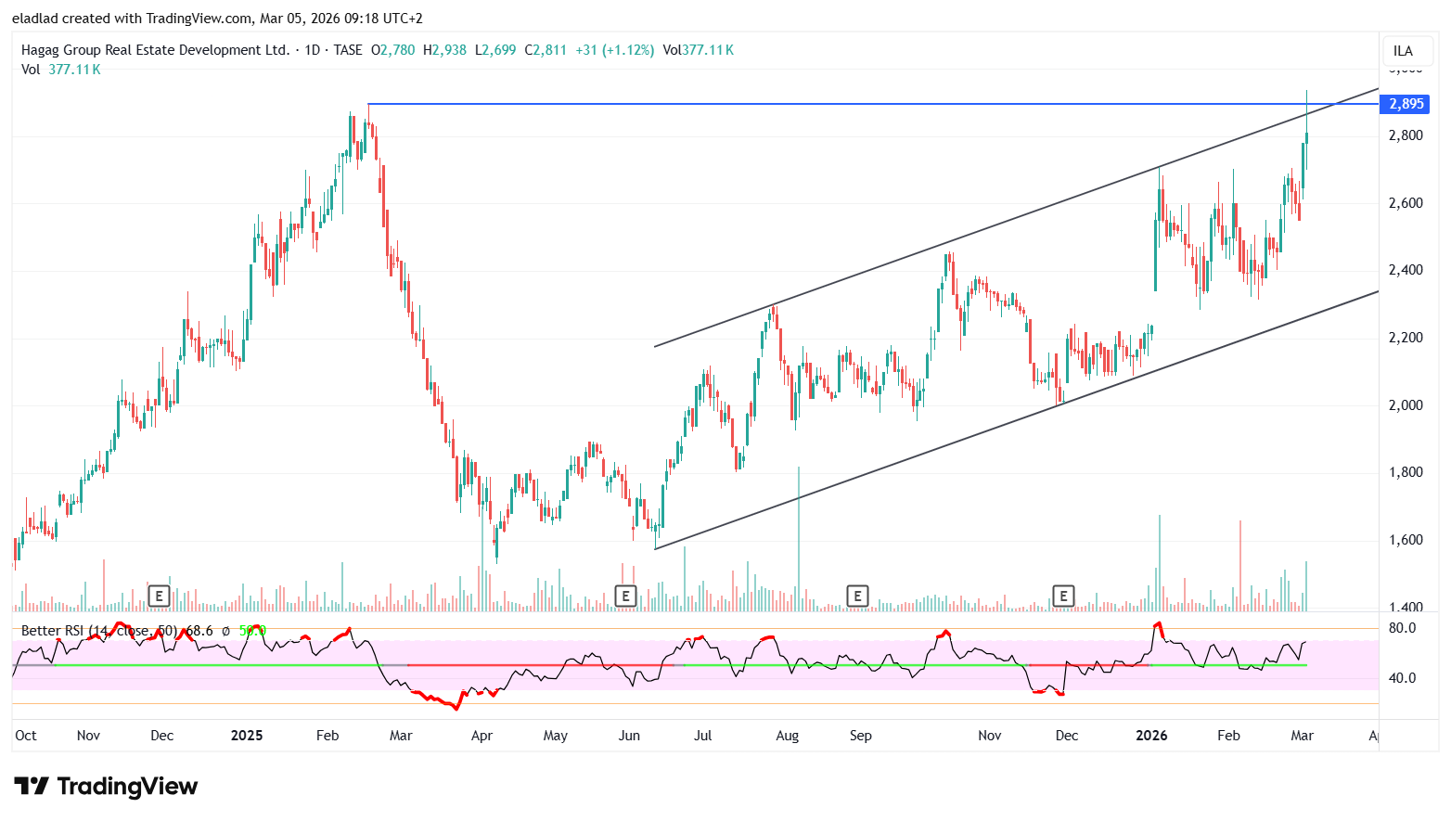Viewport: 1451px width, 821px height.
Task: Click the TradingView logo at the bottom
Action: (106, 787)
